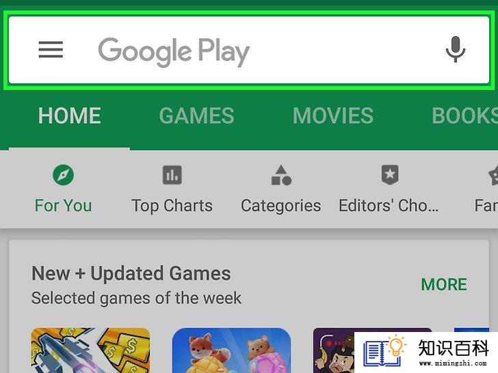The image size is (498, 373).
Task: Switch to the BOOKS tab
Action: (x=464, y=115)
